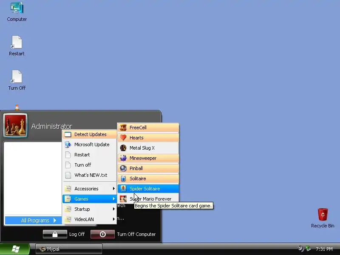Click the Super Mario Forever icon
Viewport: 340px width, 255px height.
123,199
